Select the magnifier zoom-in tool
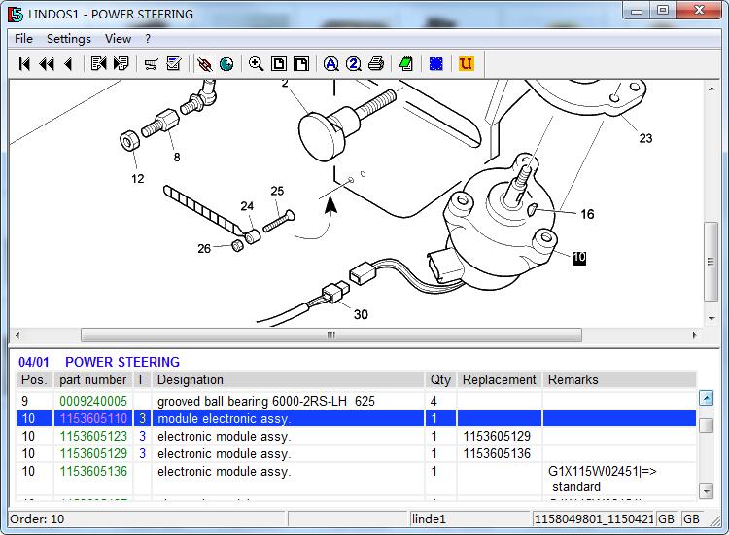This screenshot has width=729, height=535. click(257, 64)
